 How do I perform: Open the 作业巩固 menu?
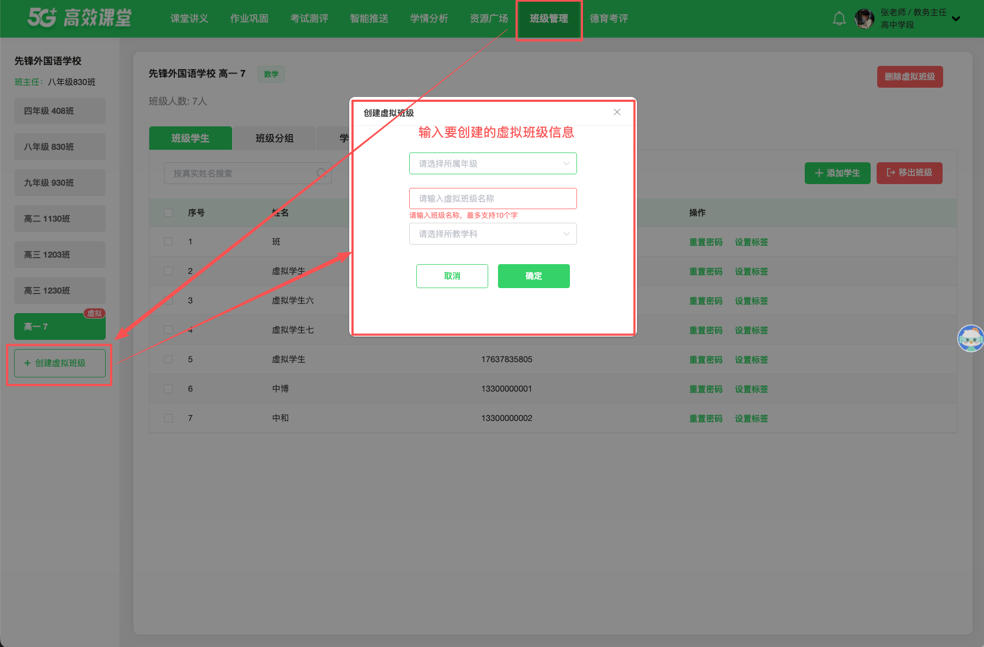[x=249, y=19]
